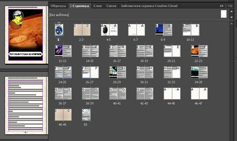
Task: Switch to the Образцы tab
Action: [x=58, y=6]
